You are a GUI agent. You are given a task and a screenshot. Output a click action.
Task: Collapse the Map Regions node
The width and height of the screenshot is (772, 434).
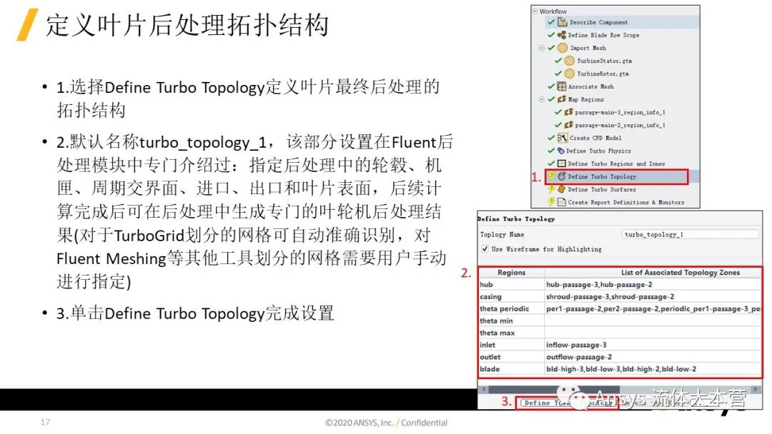(542, 99)
